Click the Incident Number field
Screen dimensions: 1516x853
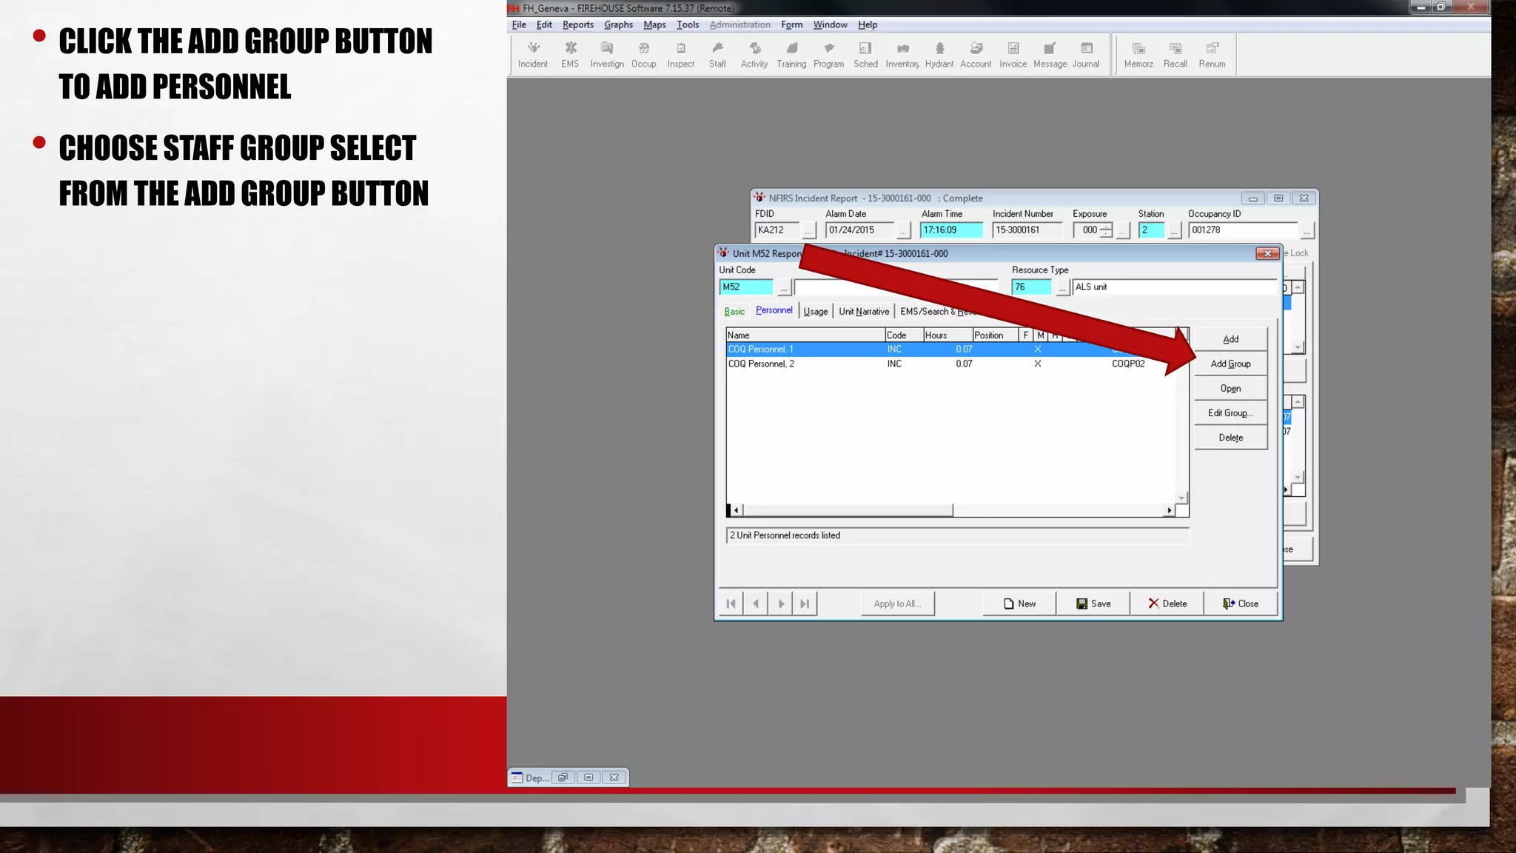click(x=1026, y=230)
